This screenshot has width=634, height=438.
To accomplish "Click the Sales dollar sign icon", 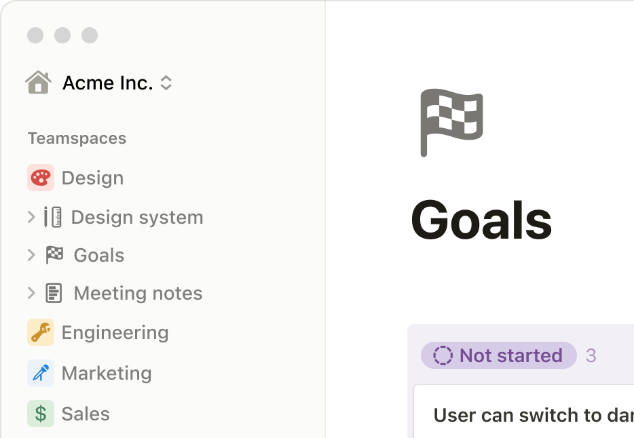I will tap(41, 414).
